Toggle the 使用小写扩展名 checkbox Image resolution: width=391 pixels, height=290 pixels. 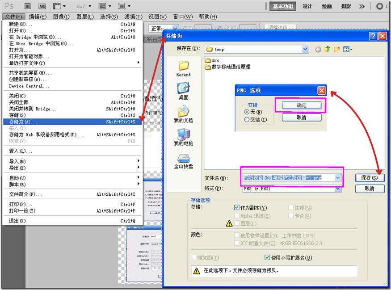pyautogui.click(x=267, y=257)
